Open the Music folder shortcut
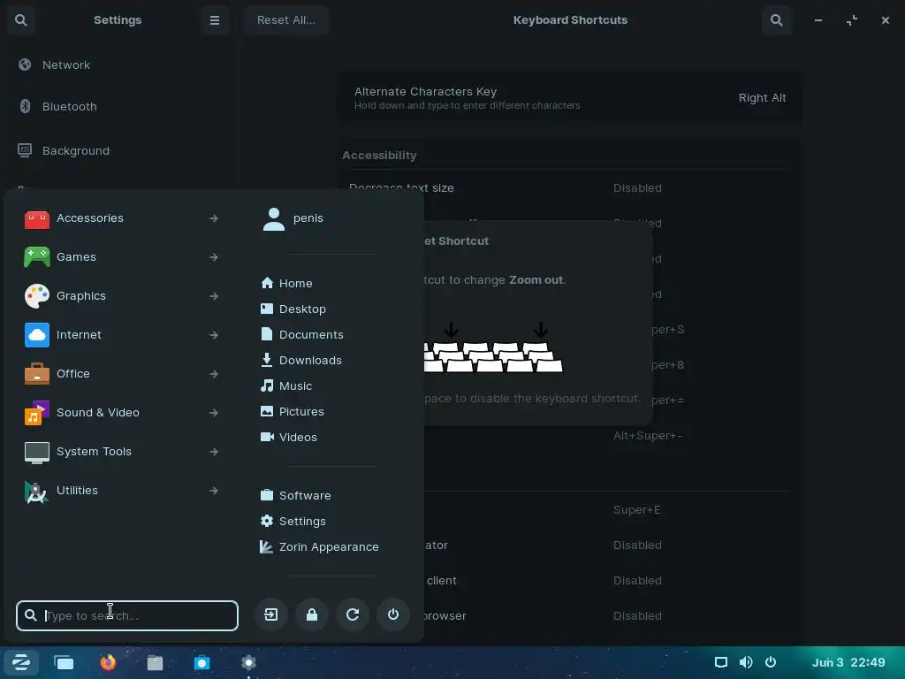 pos(287,385)
